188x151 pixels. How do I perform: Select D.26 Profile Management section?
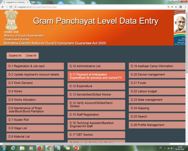pyautogui.click(x=157, y=125)
